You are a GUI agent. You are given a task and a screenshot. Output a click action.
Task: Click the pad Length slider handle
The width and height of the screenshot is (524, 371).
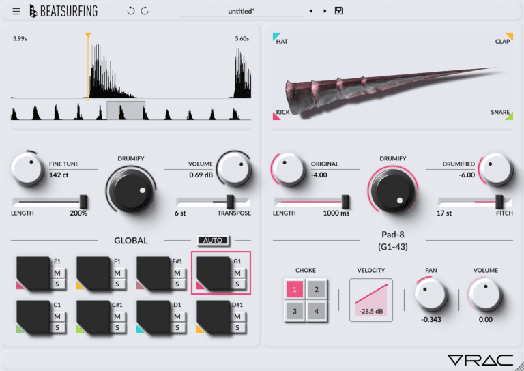345,202
